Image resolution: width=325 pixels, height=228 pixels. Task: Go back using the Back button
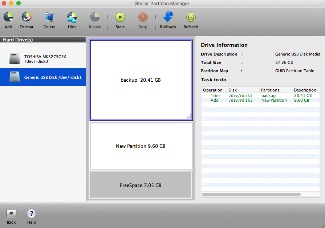coord(11,213)
